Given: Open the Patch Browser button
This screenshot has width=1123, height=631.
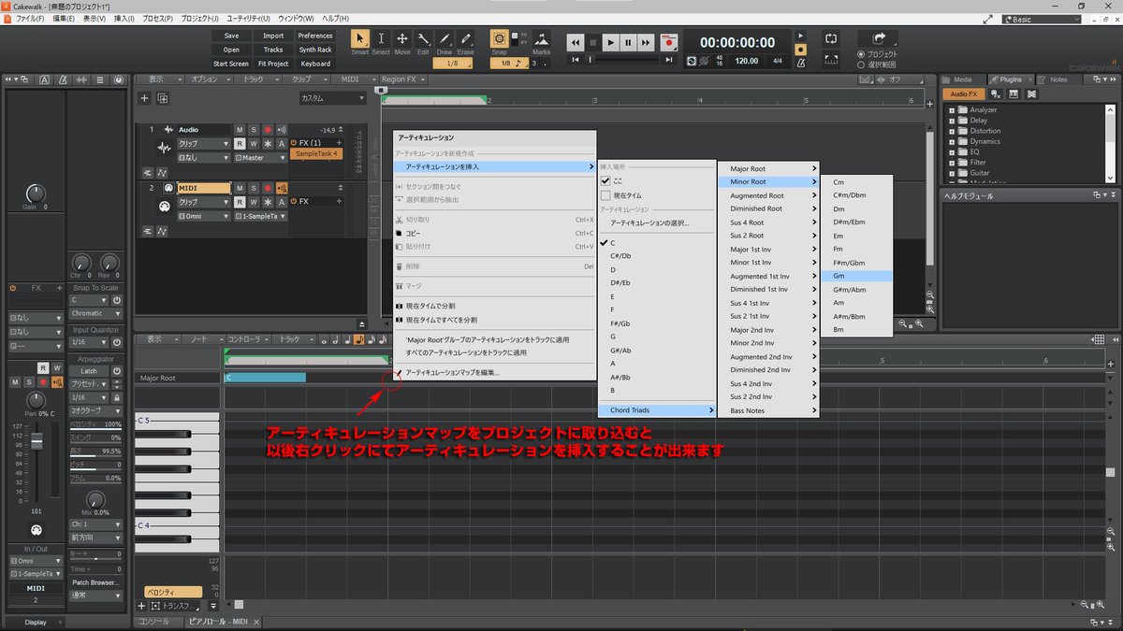Looking at the screenshot, I should [95, 582].
